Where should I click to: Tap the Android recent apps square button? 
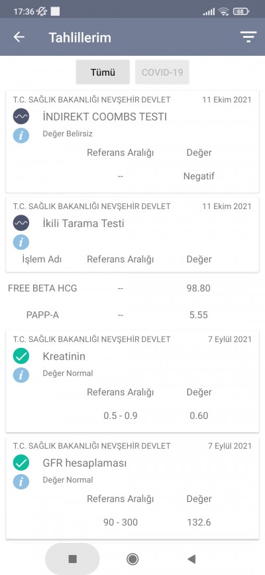pos(72,559)
